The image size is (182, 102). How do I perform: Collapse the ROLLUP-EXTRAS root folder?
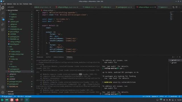pyautogui.click(x=13, y=10)
